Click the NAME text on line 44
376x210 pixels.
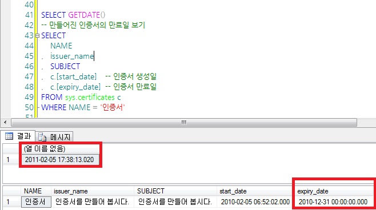(61, 46)
